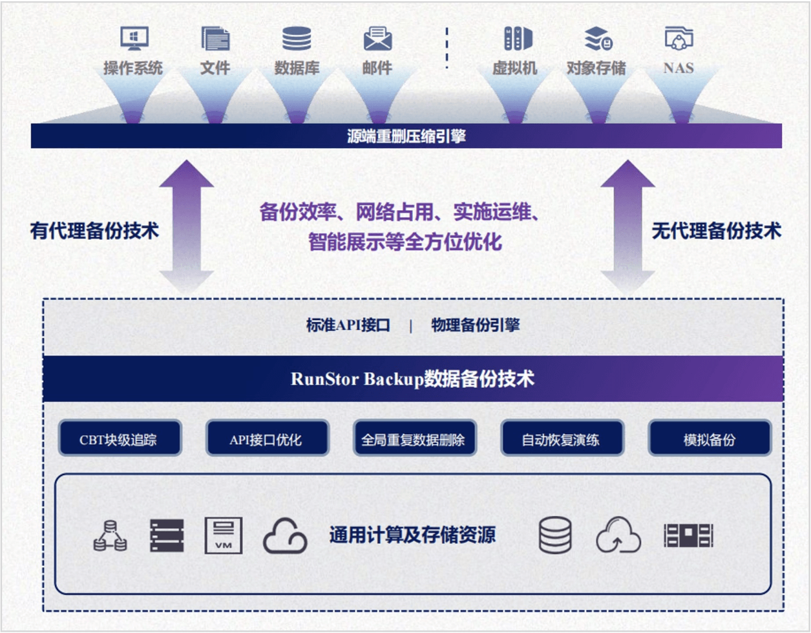
Task: Select the RunStor Backup数据备份技术 banner
Action: [412, 379]
